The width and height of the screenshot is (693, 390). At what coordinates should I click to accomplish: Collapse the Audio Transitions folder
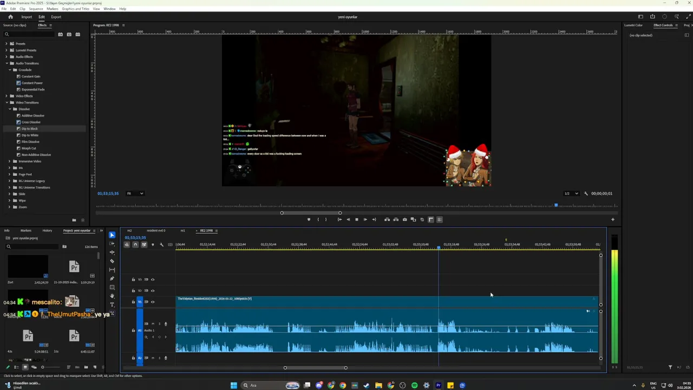point(6,63)
